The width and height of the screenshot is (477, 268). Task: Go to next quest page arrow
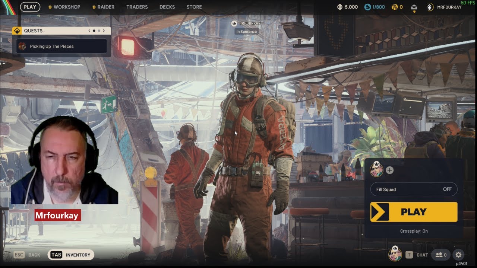(x=104, y=31)
